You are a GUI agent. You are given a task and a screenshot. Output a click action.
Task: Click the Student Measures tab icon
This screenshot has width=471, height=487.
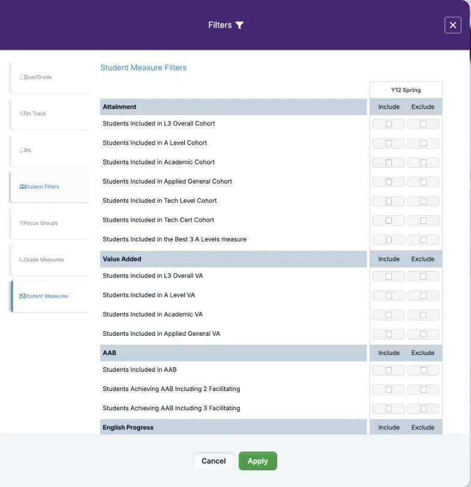(22, 296)
